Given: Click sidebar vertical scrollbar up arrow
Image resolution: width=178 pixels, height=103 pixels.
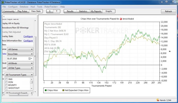Looking at the screenshot, I should [x=35, y=21].
